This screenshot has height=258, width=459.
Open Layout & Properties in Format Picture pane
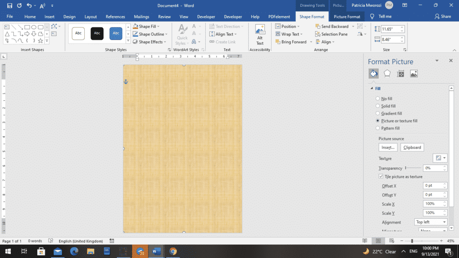pos(399,73)
